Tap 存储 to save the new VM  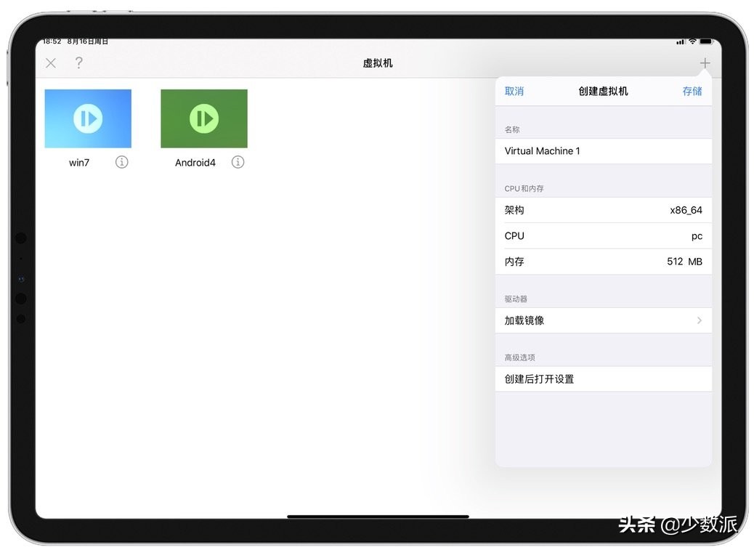(x=692, y=91)
